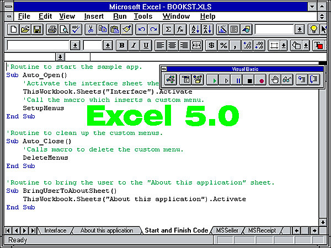The width and height of the screenshot is (331, 248).
Task: Click the Print icon
Action: click(x=52, y=30)
